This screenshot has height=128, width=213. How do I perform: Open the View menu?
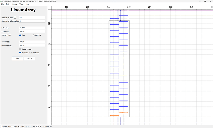[x=21, y=4]
